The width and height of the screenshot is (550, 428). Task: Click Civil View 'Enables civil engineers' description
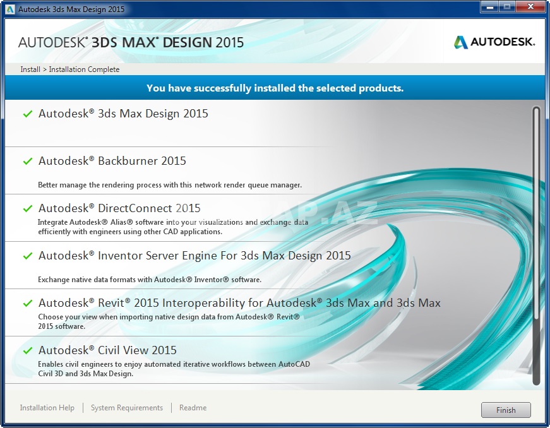tap(174, 369)
